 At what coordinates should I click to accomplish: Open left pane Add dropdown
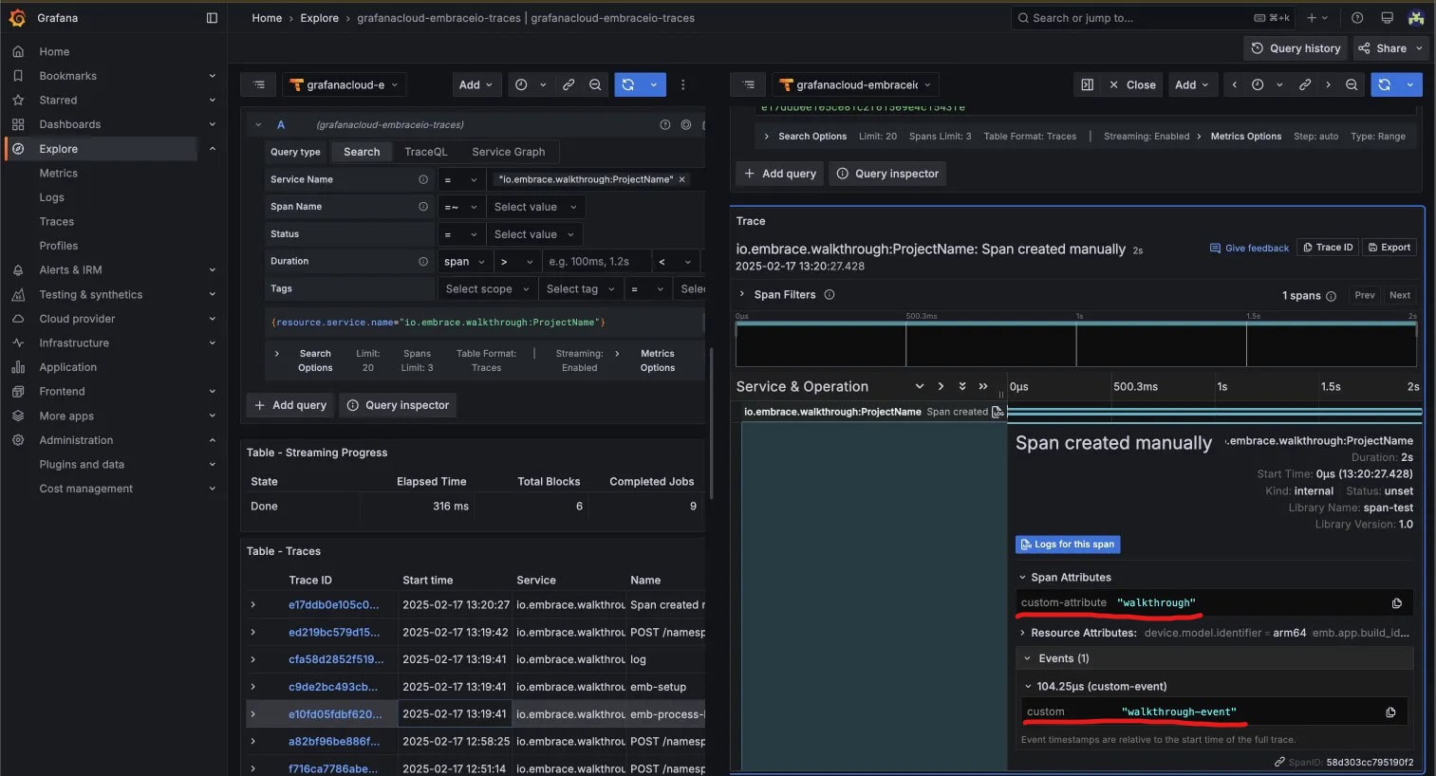tap(476, 84)
